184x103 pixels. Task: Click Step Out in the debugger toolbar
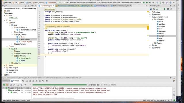click(37, 81)
